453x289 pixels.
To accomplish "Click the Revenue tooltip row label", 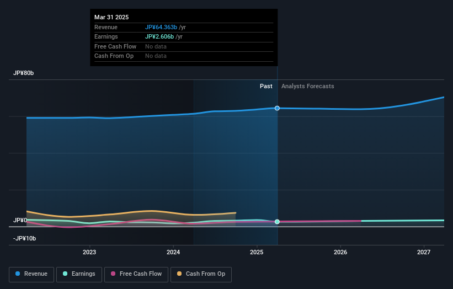I will (x=106, y=27).
